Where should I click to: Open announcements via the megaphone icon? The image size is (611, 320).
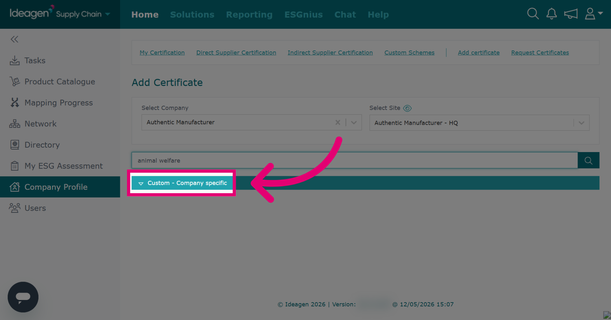(x=571, y=14)
